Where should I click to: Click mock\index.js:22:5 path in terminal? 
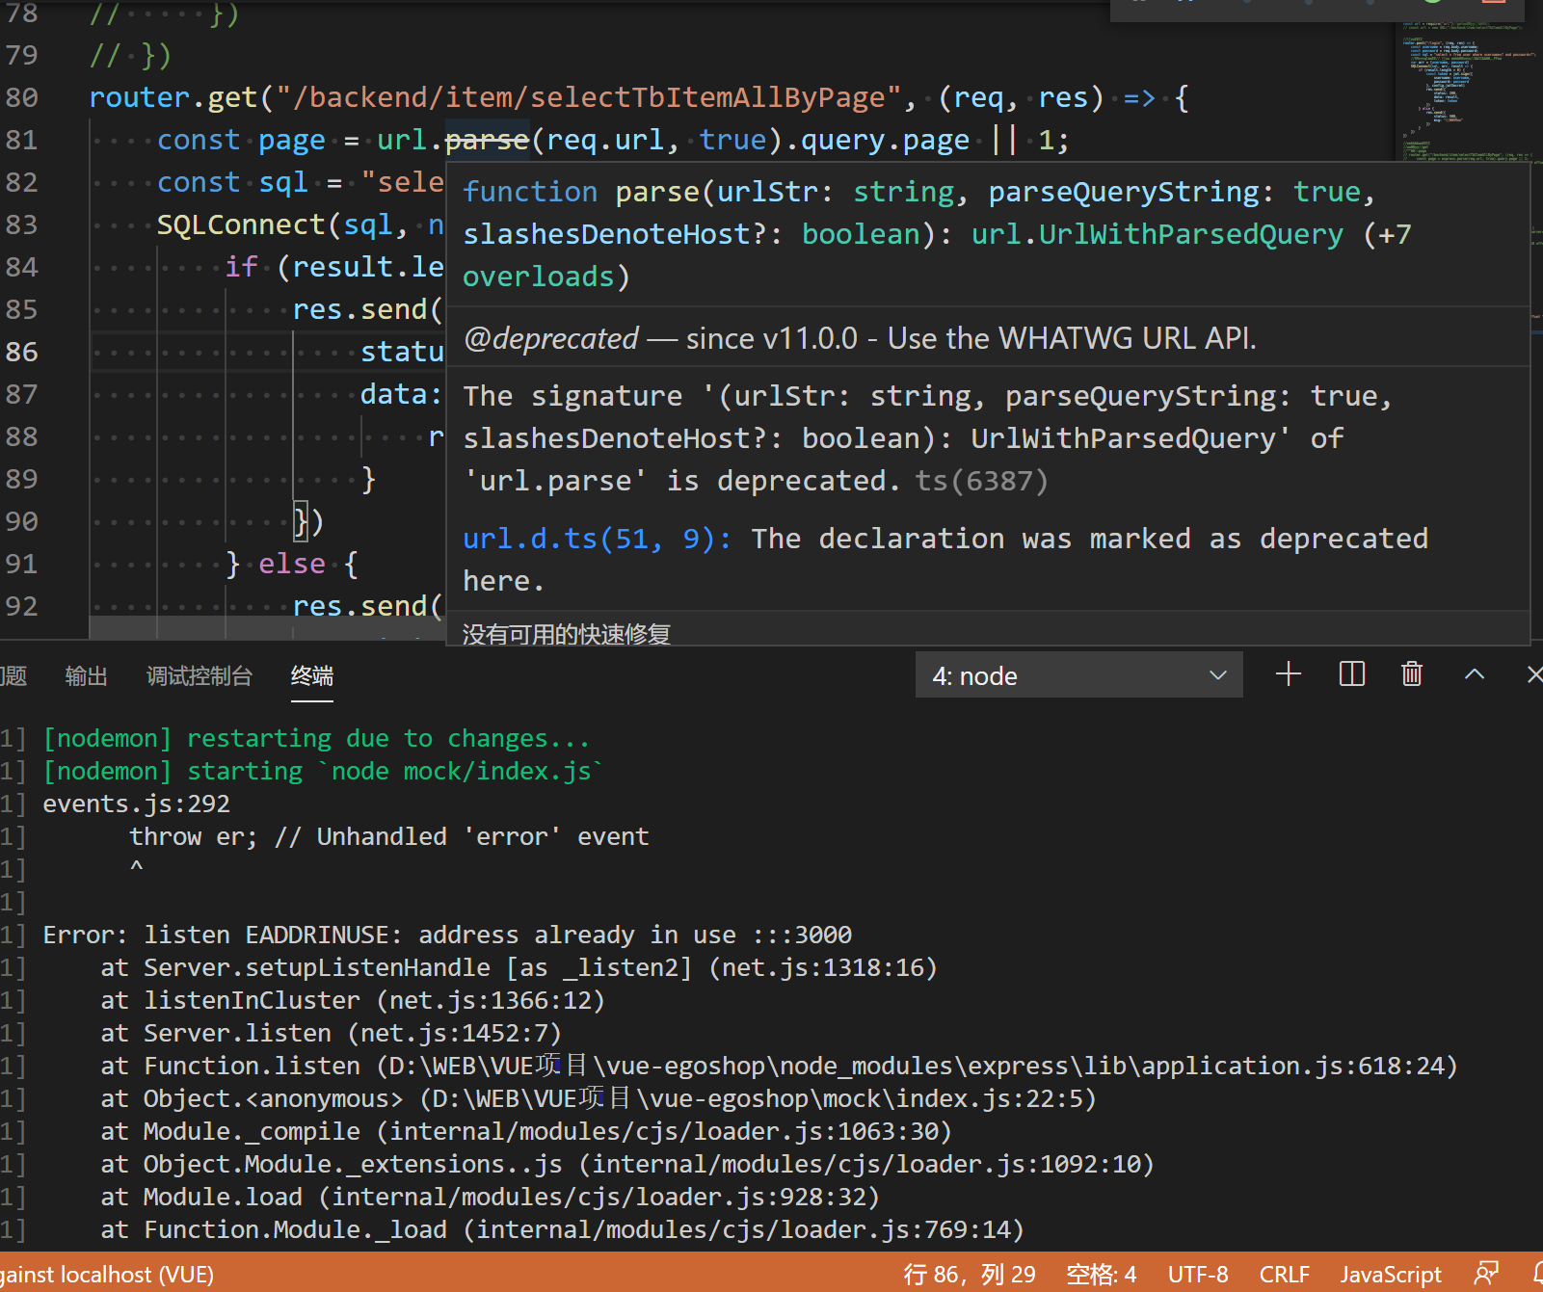758,1098
